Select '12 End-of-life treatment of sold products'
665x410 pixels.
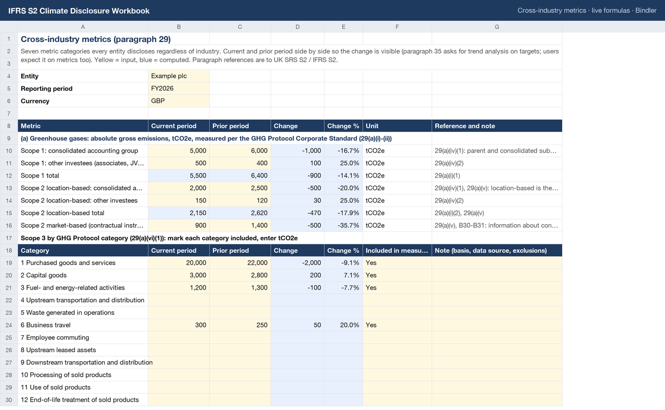point(83,400)
